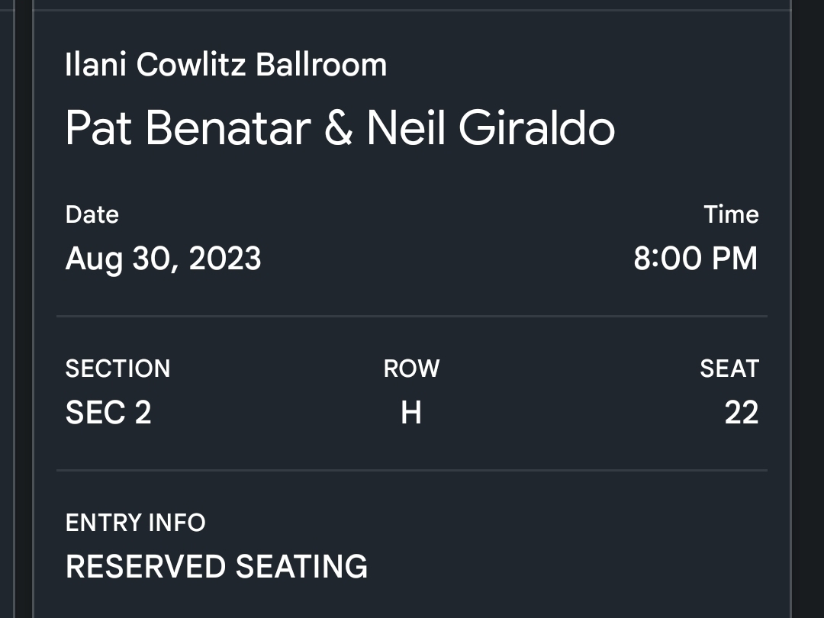Click the SECTION heading

coord(117,369)
